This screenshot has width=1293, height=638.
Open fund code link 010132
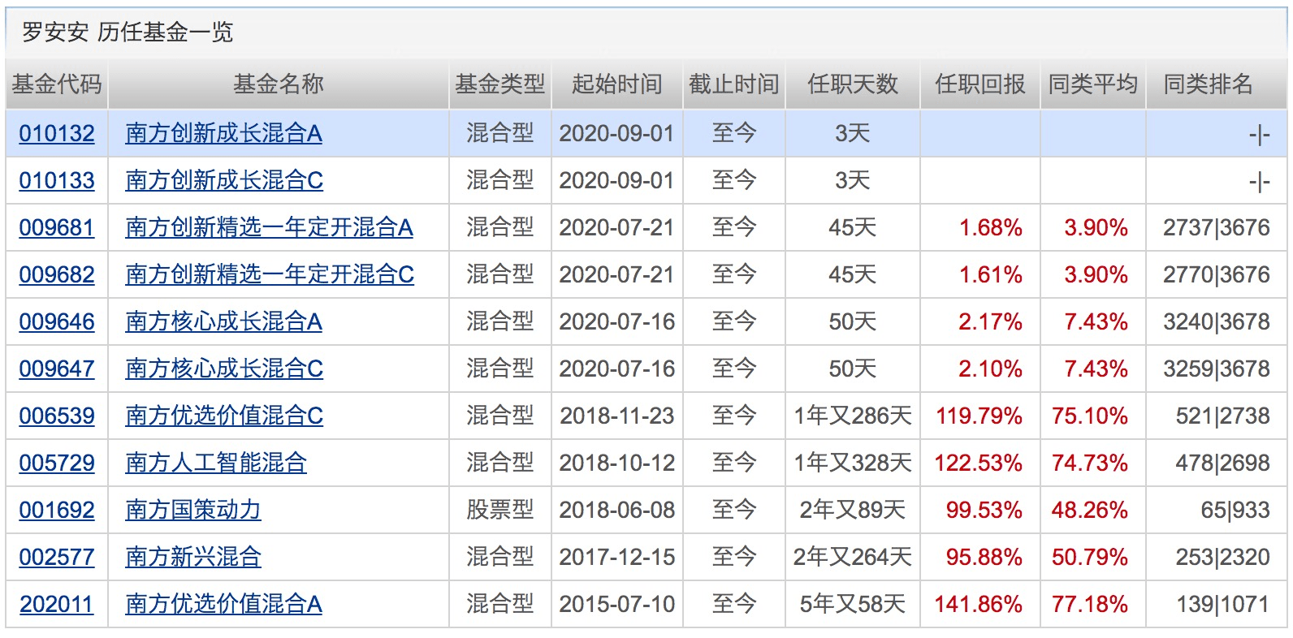57,133
